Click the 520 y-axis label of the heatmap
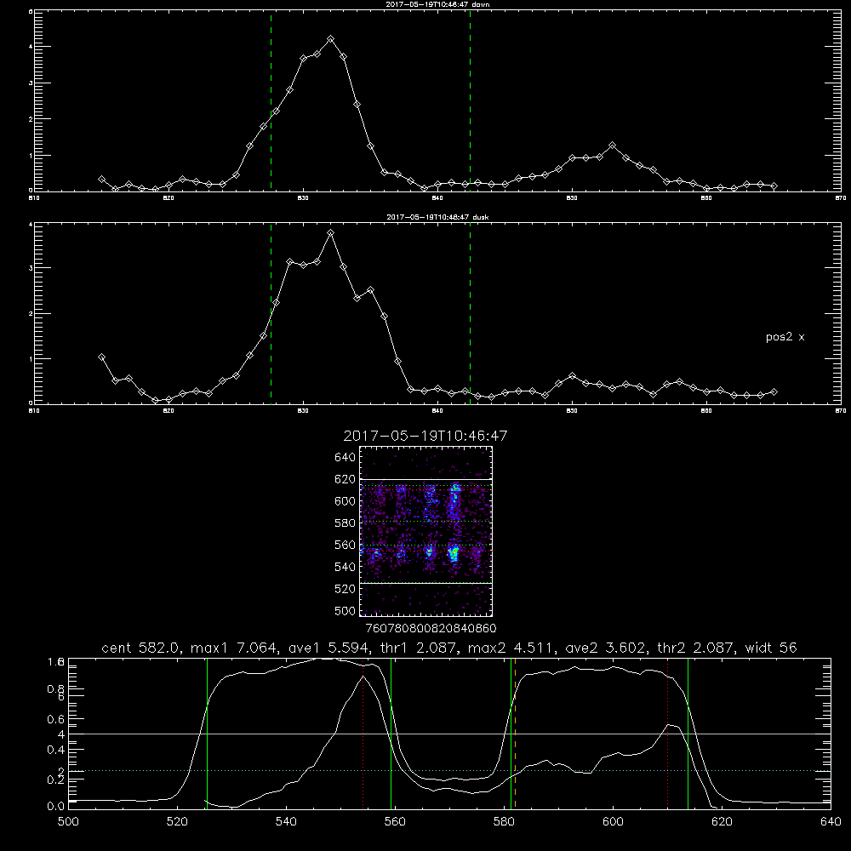851x851 pixels. 346,589
